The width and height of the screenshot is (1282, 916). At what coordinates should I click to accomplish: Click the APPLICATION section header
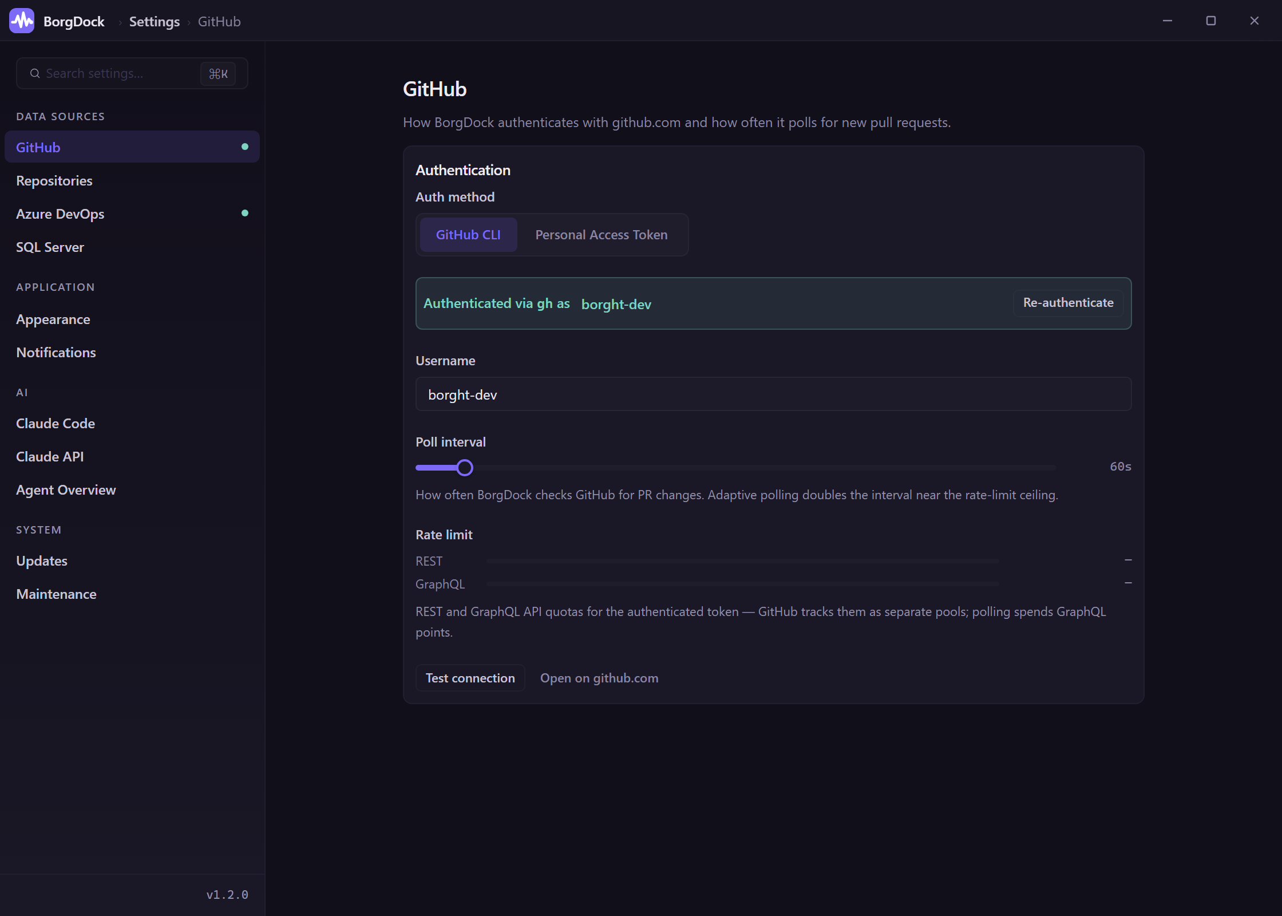point(56,287)
